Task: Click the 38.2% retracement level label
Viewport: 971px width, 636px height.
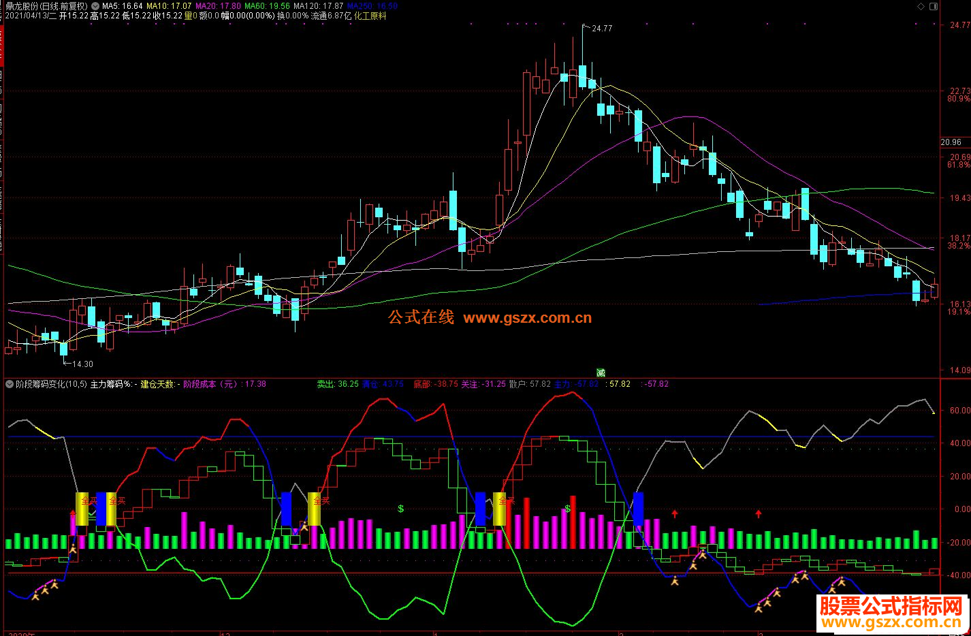Action: (x=959, y=246)
